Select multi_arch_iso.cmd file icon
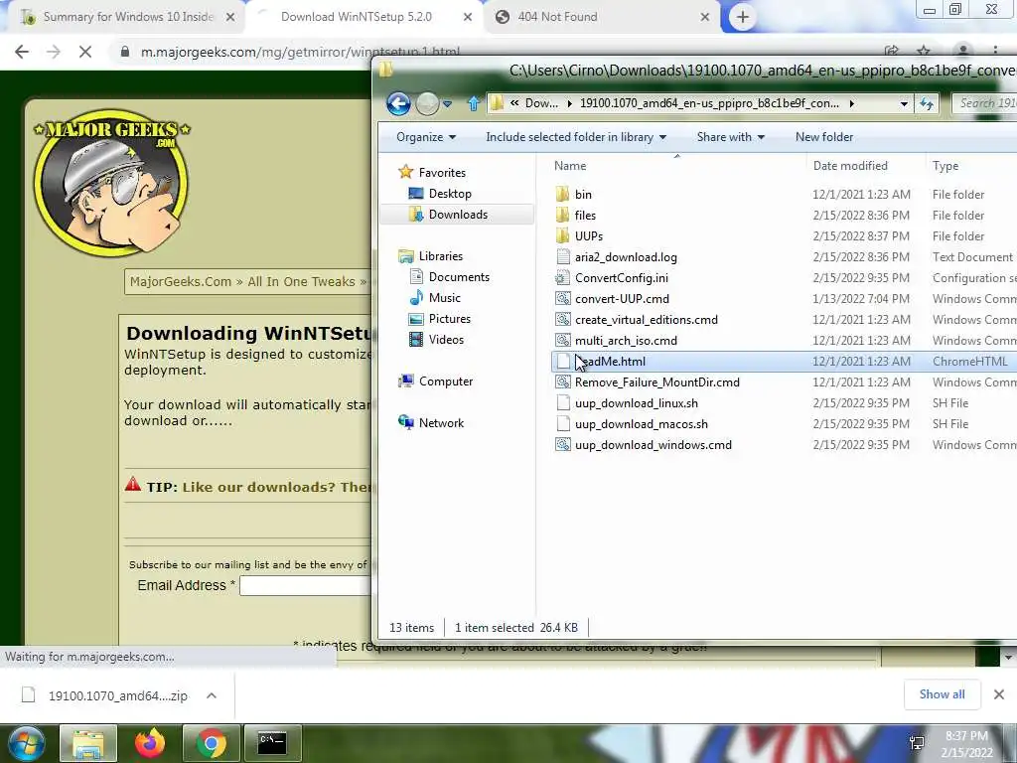 click(563, 340)
